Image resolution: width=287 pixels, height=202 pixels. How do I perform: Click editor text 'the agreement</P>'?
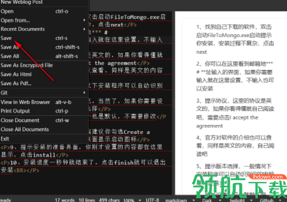(x=122, y=63)
